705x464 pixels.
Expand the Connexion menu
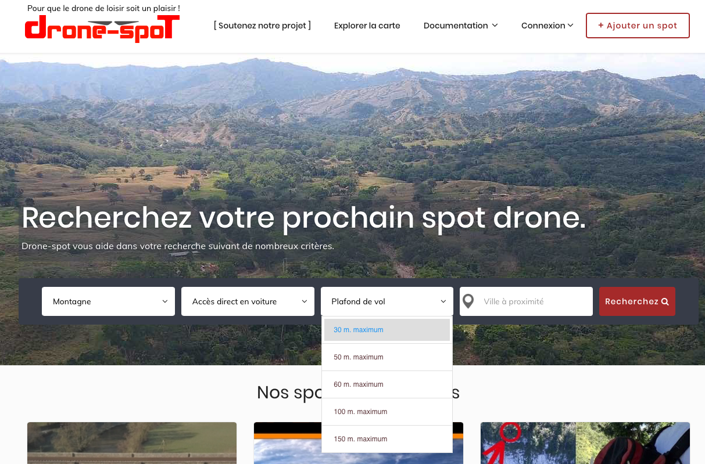pyautogui.click(x=547, y=26)
